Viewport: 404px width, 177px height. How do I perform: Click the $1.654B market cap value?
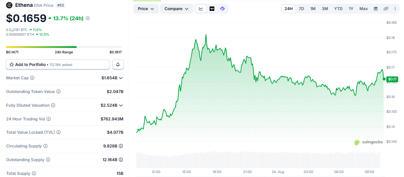coord(109,78)
